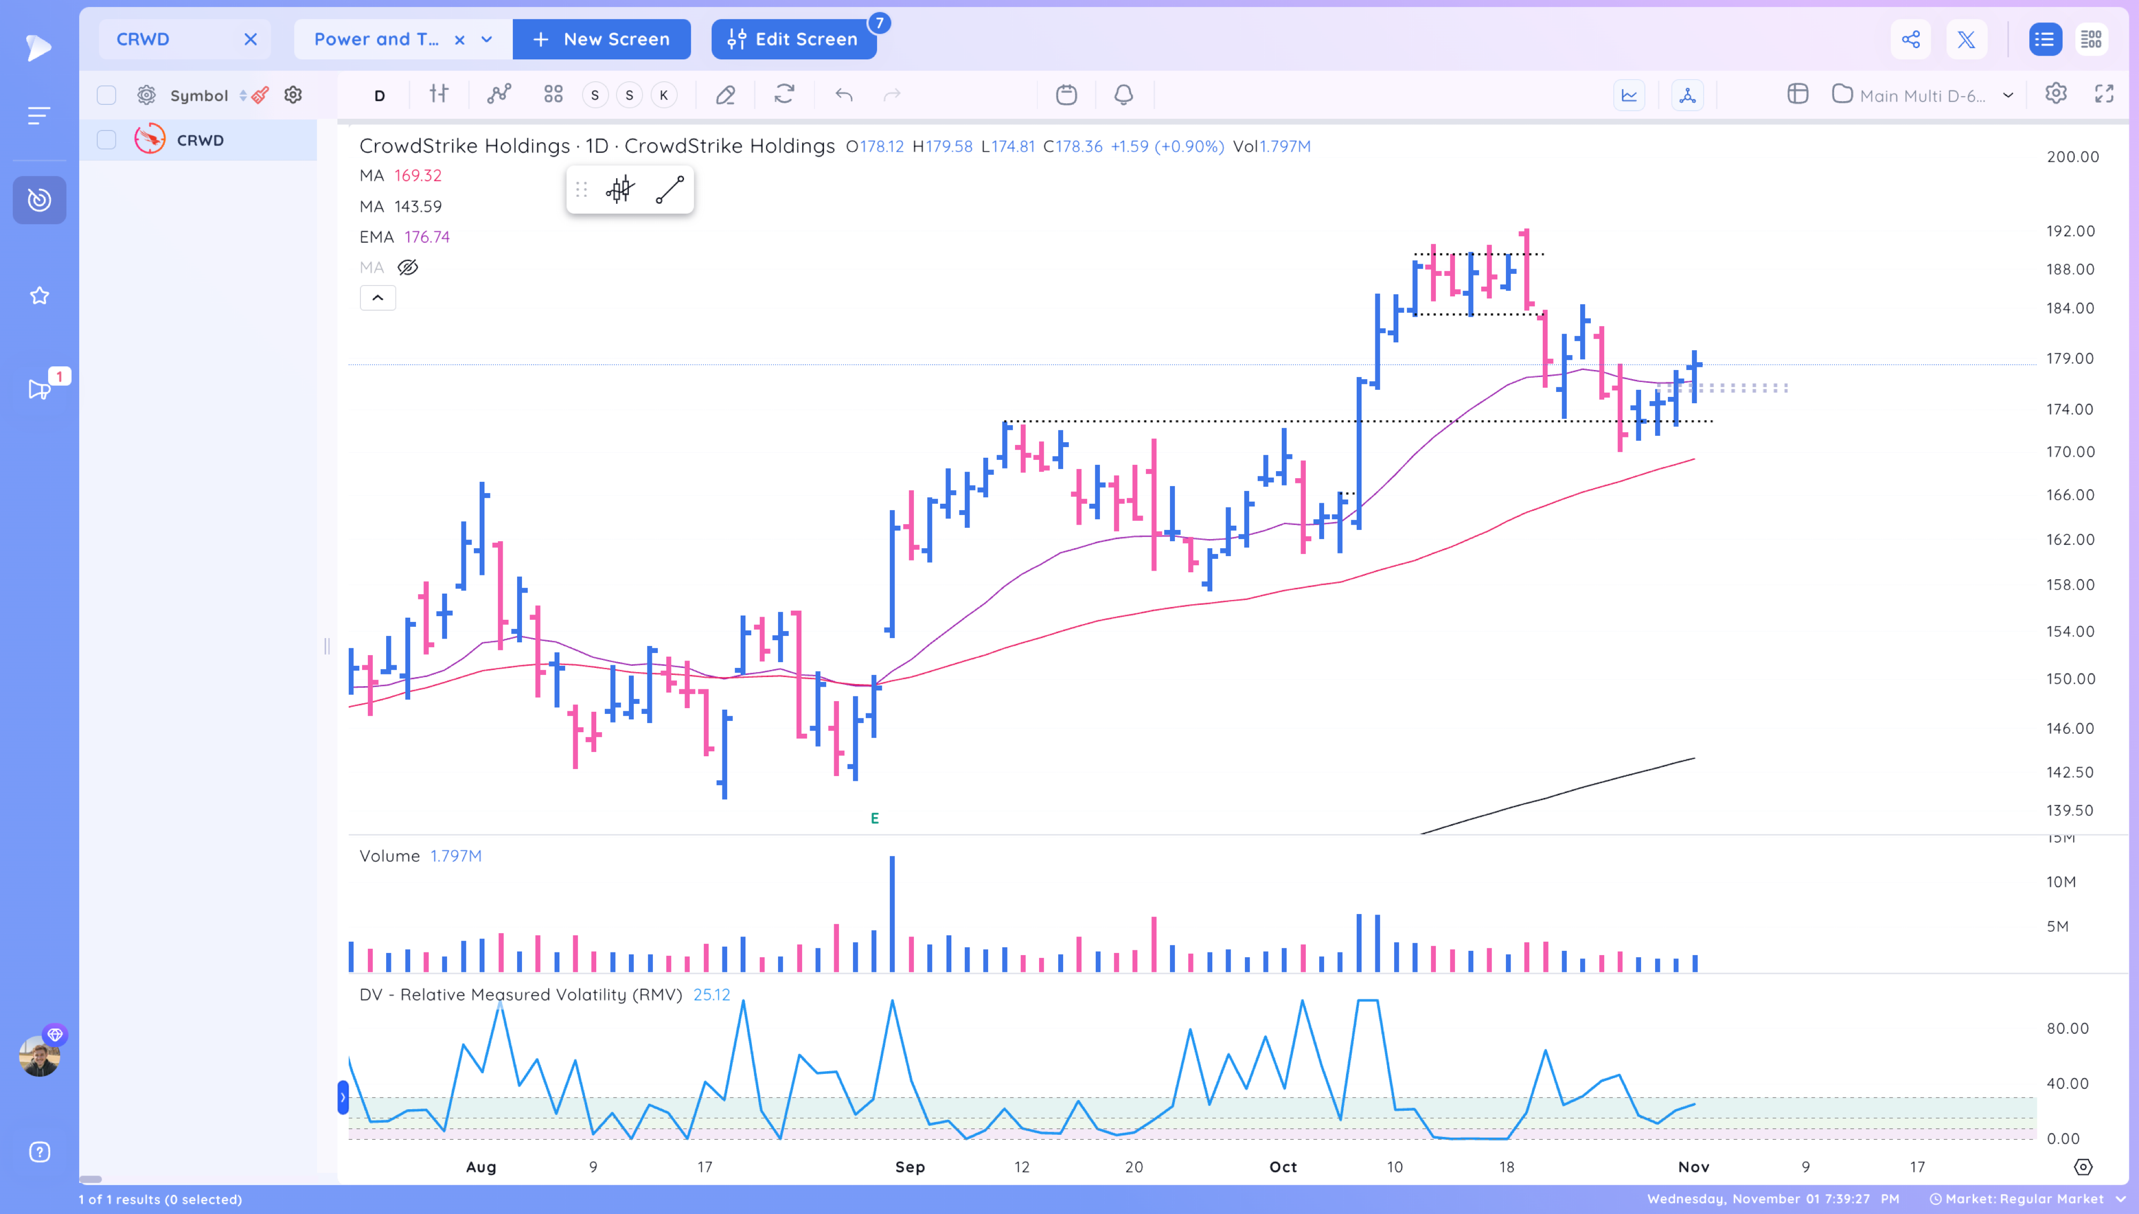2139x1214 pixels.
Task: Select candlestick tool in floating toolbar
Action: pos(620,190)
